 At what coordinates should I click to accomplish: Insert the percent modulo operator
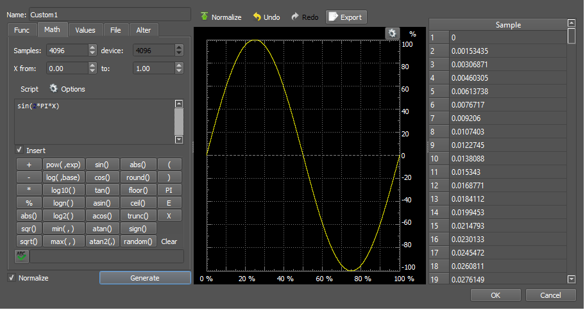(29, 203)
